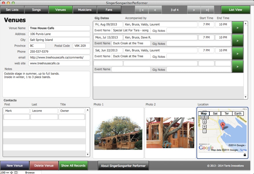Open the Aug 09/2013 gig details arrow

tap(237, 28)
